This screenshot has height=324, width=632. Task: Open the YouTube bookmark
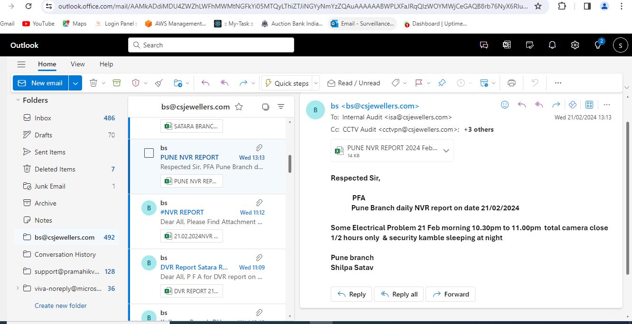[x=38, y=24]
